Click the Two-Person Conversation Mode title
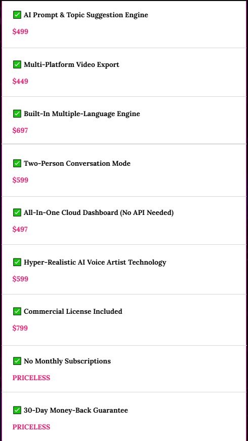This screenshot has width=248, height=441. coord(77,163)
